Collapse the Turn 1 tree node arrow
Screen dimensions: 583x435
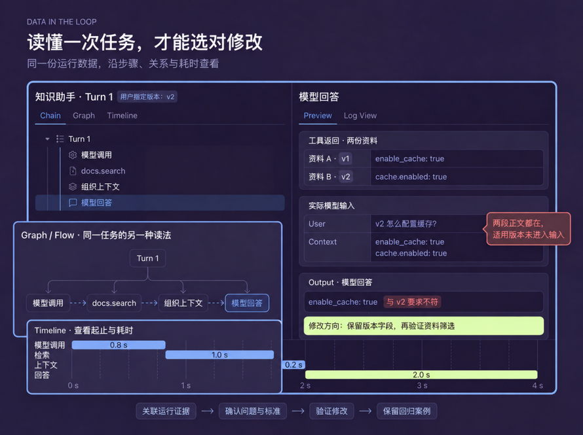[x=47, y=139]
